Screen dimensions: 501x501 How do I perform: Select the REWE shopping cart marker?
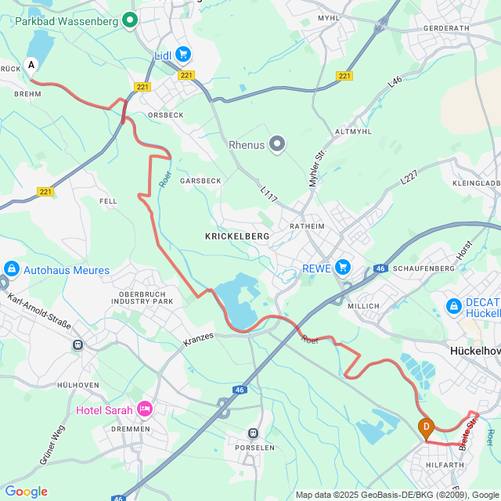pos(343,268)
